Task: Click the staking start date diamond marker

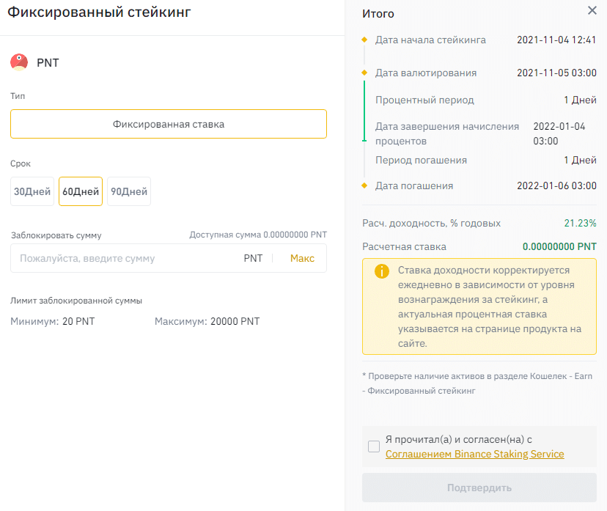Action: pos(364,40)
